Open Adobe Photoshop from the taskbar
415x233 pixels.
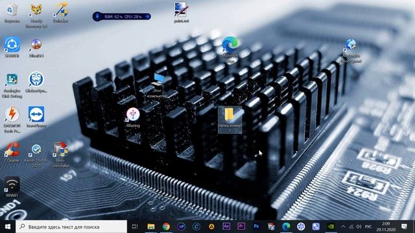[x=256, y=227]
